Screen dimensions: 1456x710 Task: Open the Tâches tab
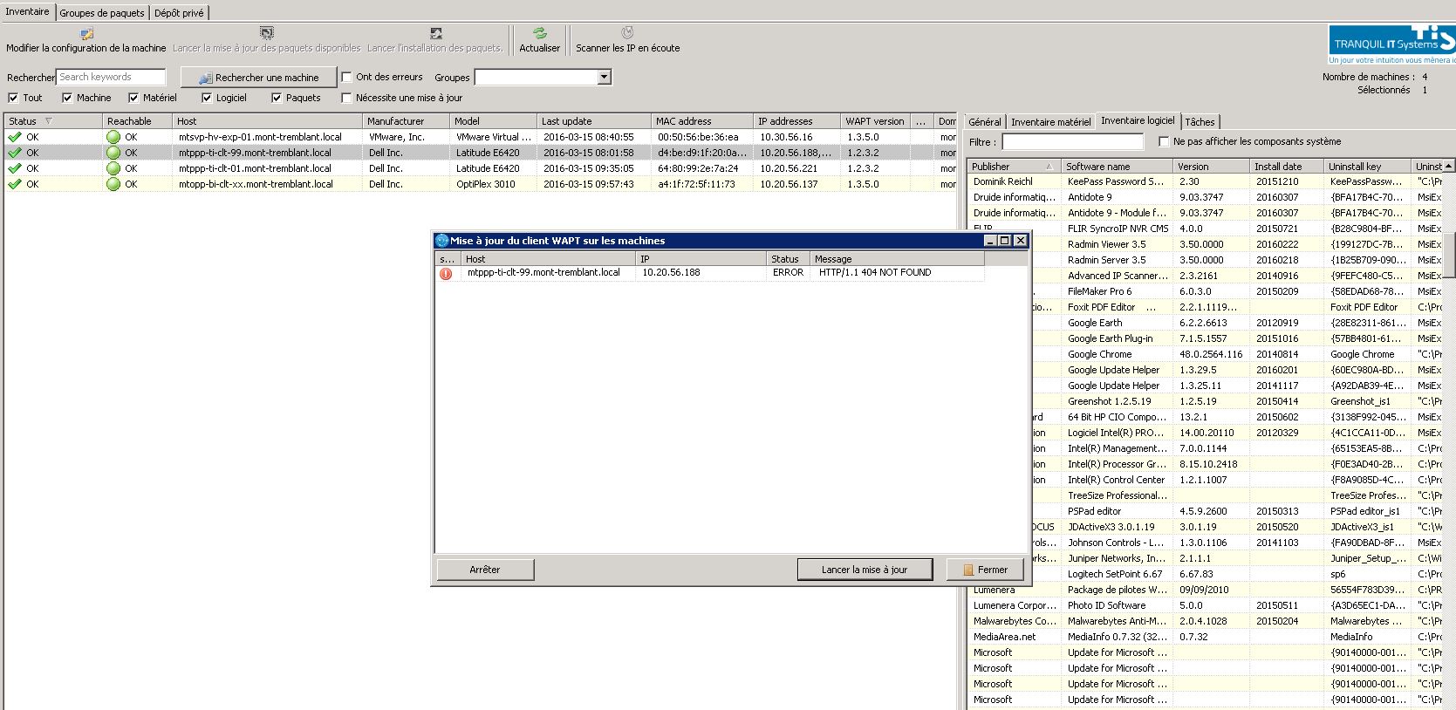[1200, 122]
